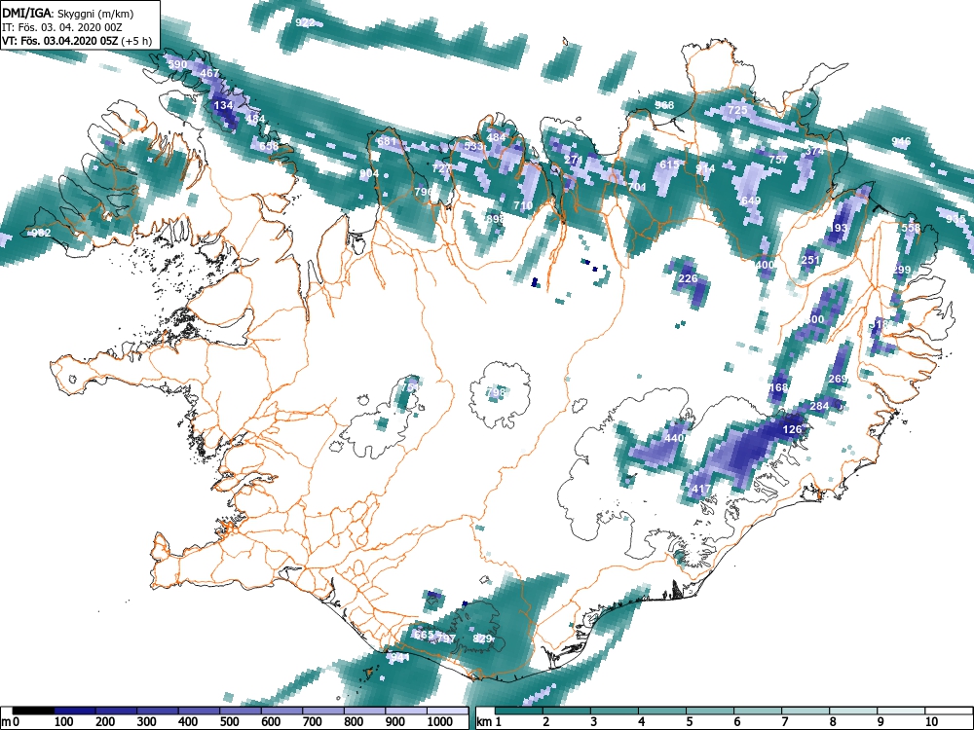Select the visibility value 467
The image size is (974, 730).
tap(210, 73)
